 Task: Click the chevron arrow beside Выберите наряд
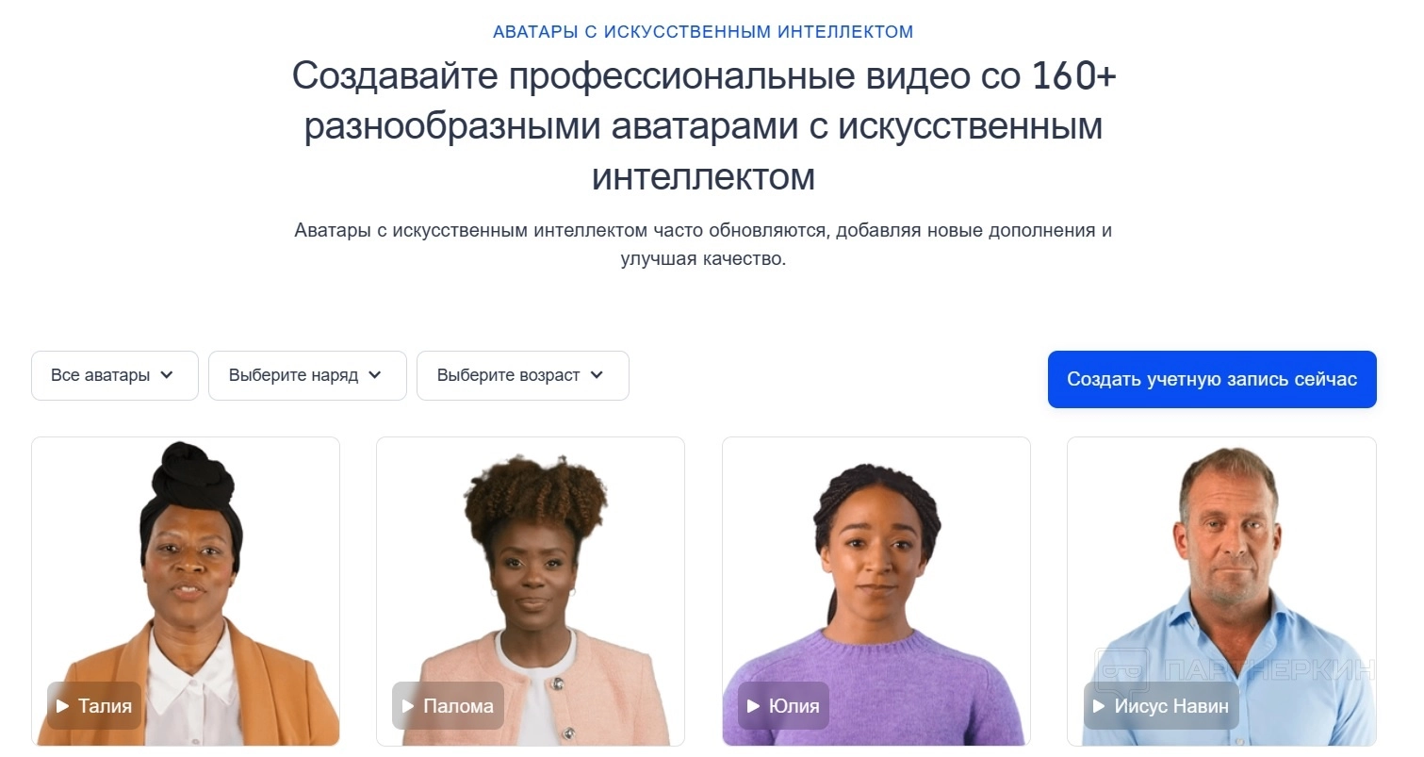[x=375, y=375]
